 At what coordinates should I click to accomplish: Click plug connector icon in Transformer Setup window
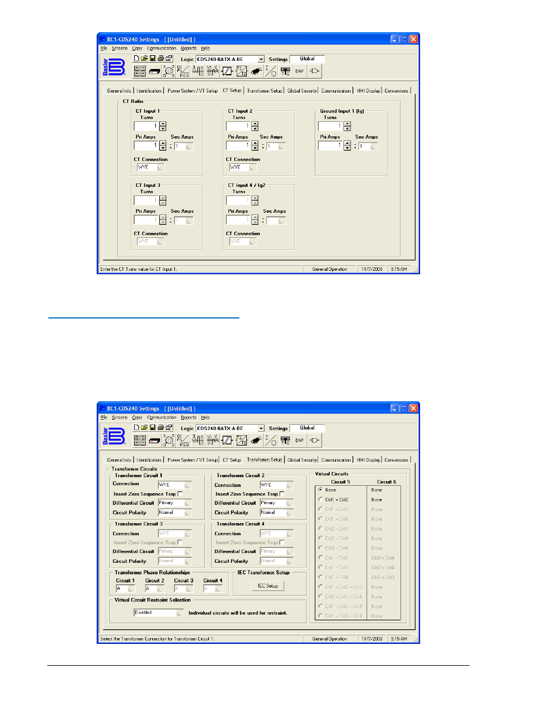point(256,440)
